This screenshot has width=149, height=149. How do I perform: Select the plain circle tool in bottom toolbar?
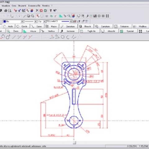(x=62, y=37)
